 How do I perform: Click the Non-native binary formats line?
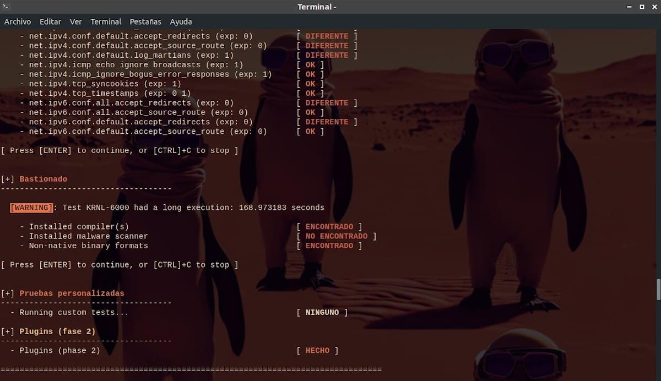click(x=84, y=246)
